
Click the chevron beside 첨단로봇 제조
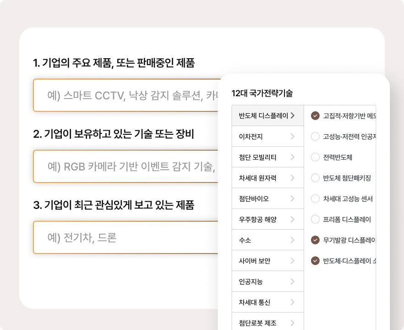pyautogui.click(x=293, y=323)
